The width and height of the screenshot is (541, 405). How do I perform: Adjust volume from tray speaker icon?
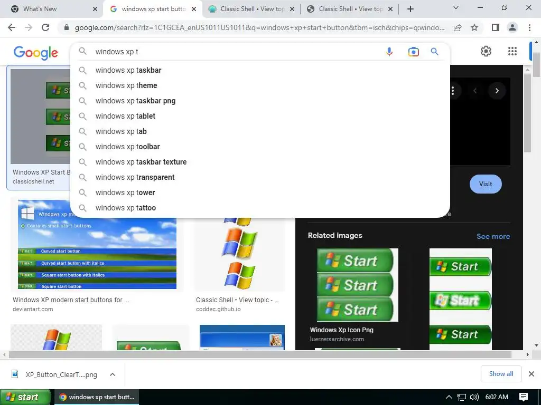click(x=474, y=397)
